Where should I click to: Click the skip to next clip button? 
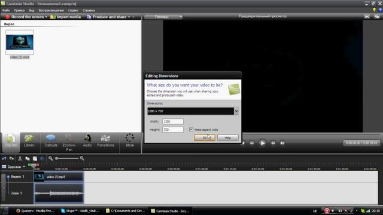[x=282, y=143]
